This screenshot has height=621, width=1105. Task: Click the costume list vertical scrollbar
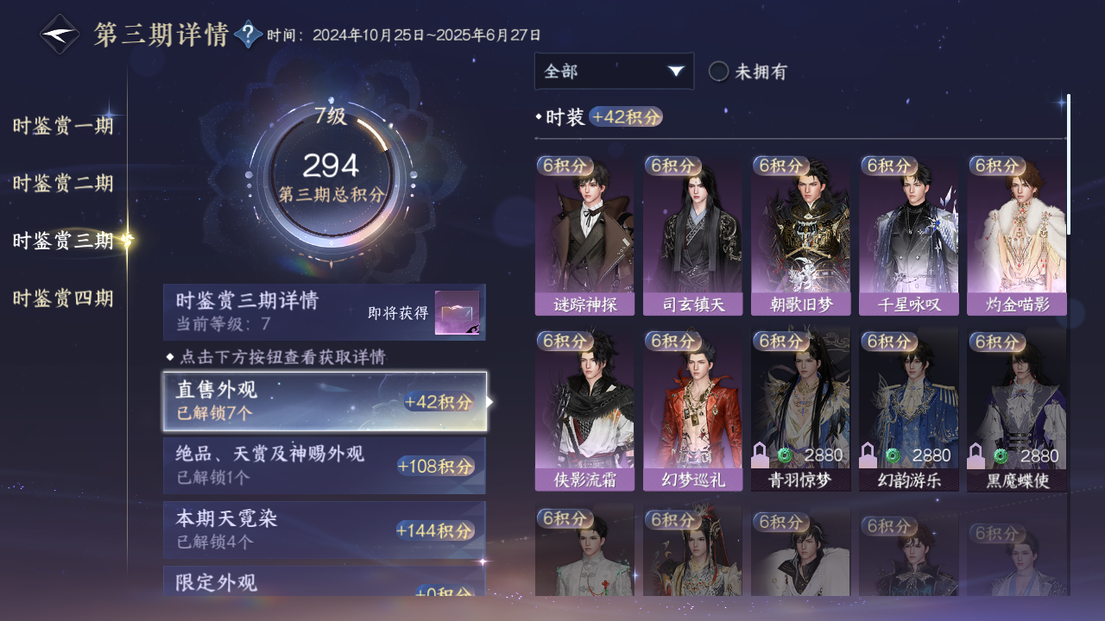(x=1069, y=164)
